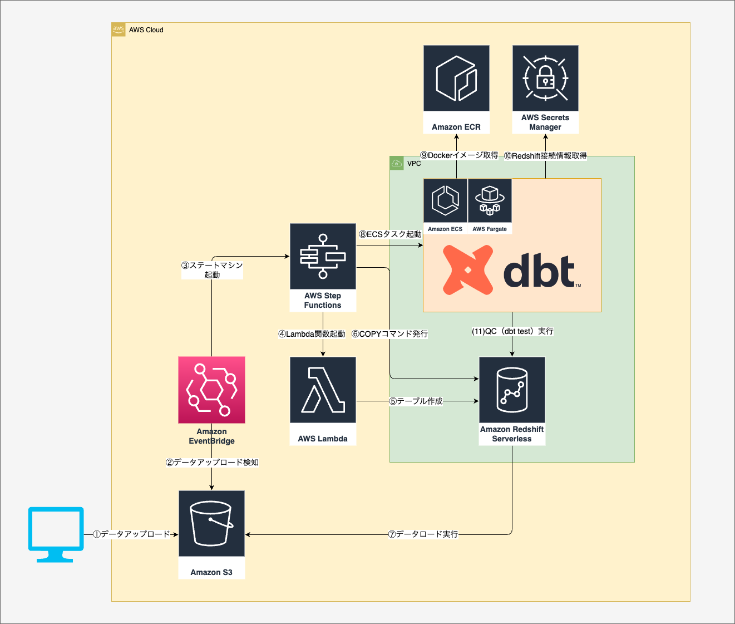
Task: Select the AWS Fargate icon
Action: 490,201
